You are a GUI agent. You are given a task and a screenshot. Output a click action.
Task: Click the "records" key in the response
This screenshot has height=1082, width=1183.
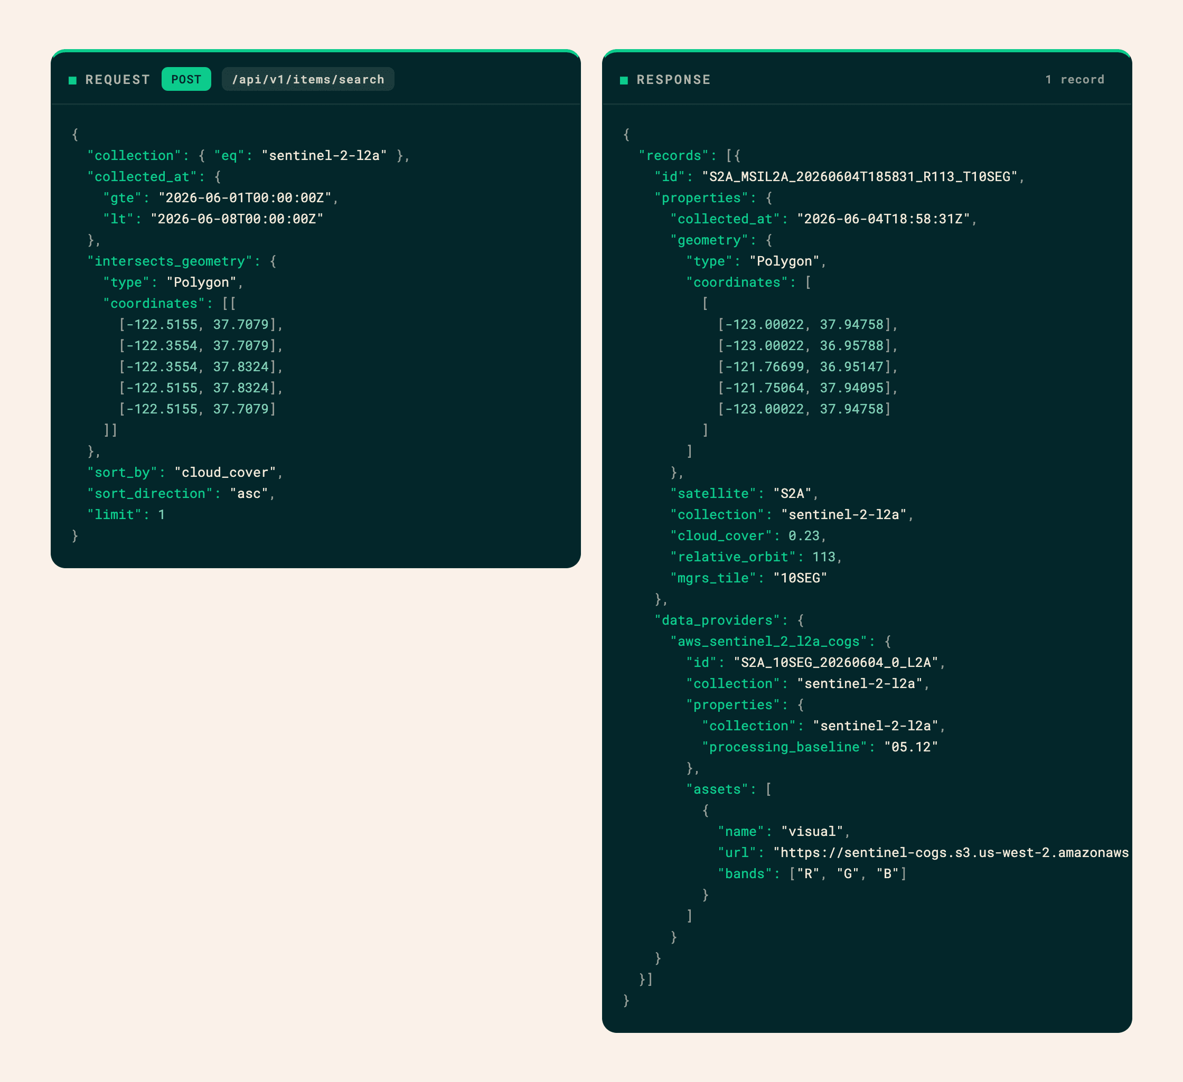(x=674, y=155)
